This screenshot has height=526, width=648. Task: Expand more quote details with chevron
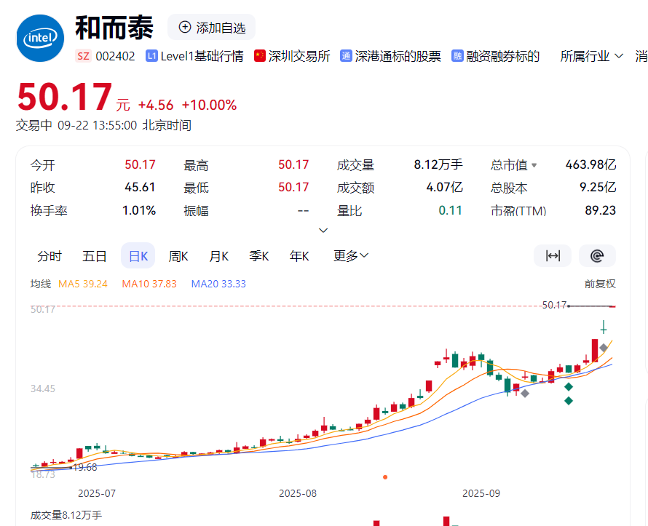click(x=323, y=230)
